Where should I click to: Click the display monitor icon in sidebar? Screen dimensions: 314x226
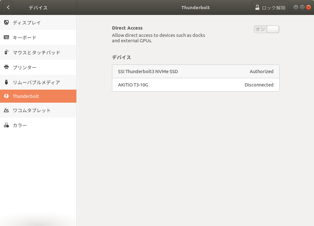coord(6,22)
